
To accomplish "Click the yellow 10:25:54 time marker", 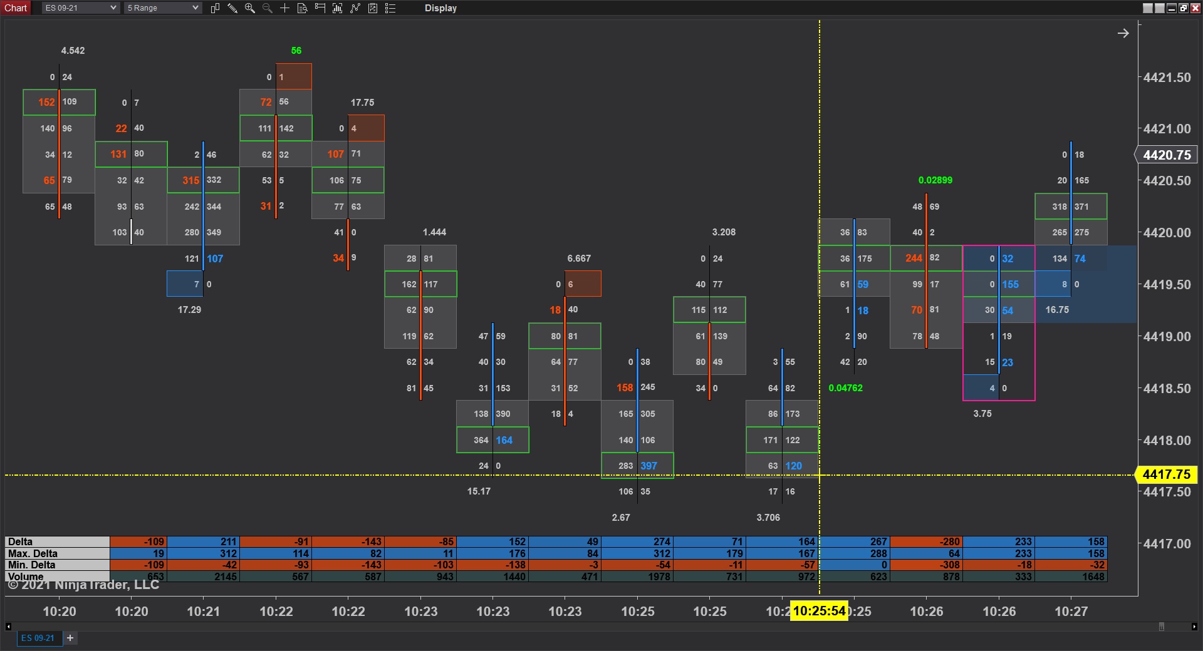I will pos(819,611).
